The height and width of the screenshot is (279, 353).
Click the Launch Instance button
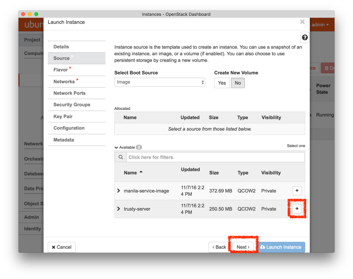[281, 247]
